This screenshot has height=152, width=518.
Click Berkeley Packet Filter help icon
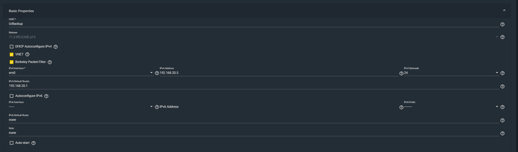click(50, 62)
